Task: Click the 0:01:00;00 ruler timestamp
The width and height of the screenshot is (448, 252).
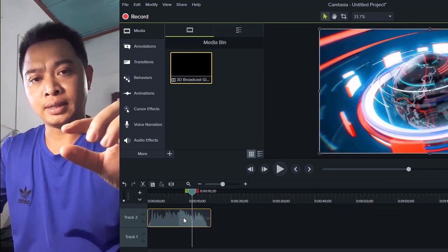Action: pos(406,201)
